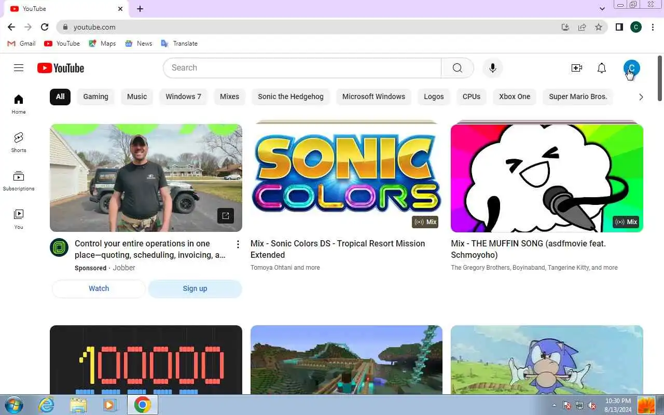Open the Gmail bookmark
664x415 pixels.
(x=21, y=44)
